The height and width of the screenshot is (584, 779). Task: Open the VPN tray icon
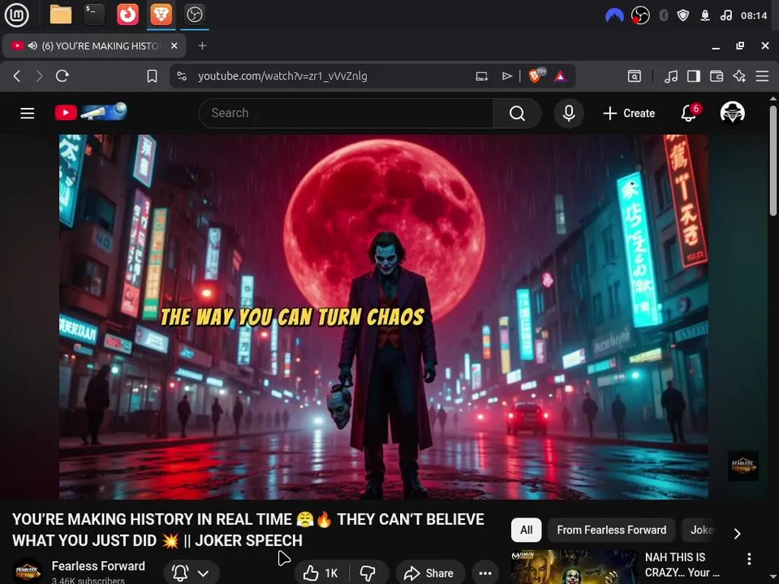pyautogui.click(x=614, y=15)
